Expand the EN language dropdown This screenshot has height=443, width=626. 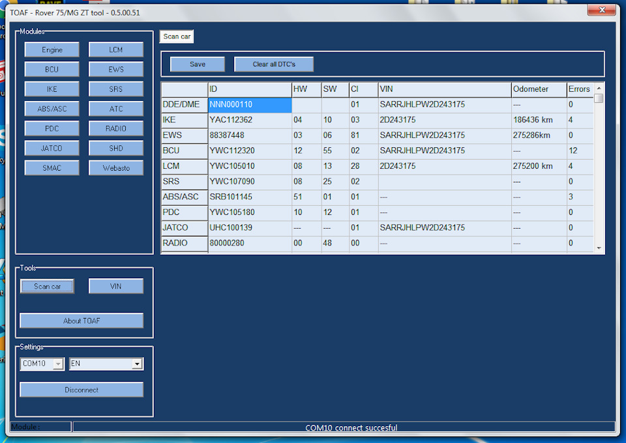tap(138, 364)
